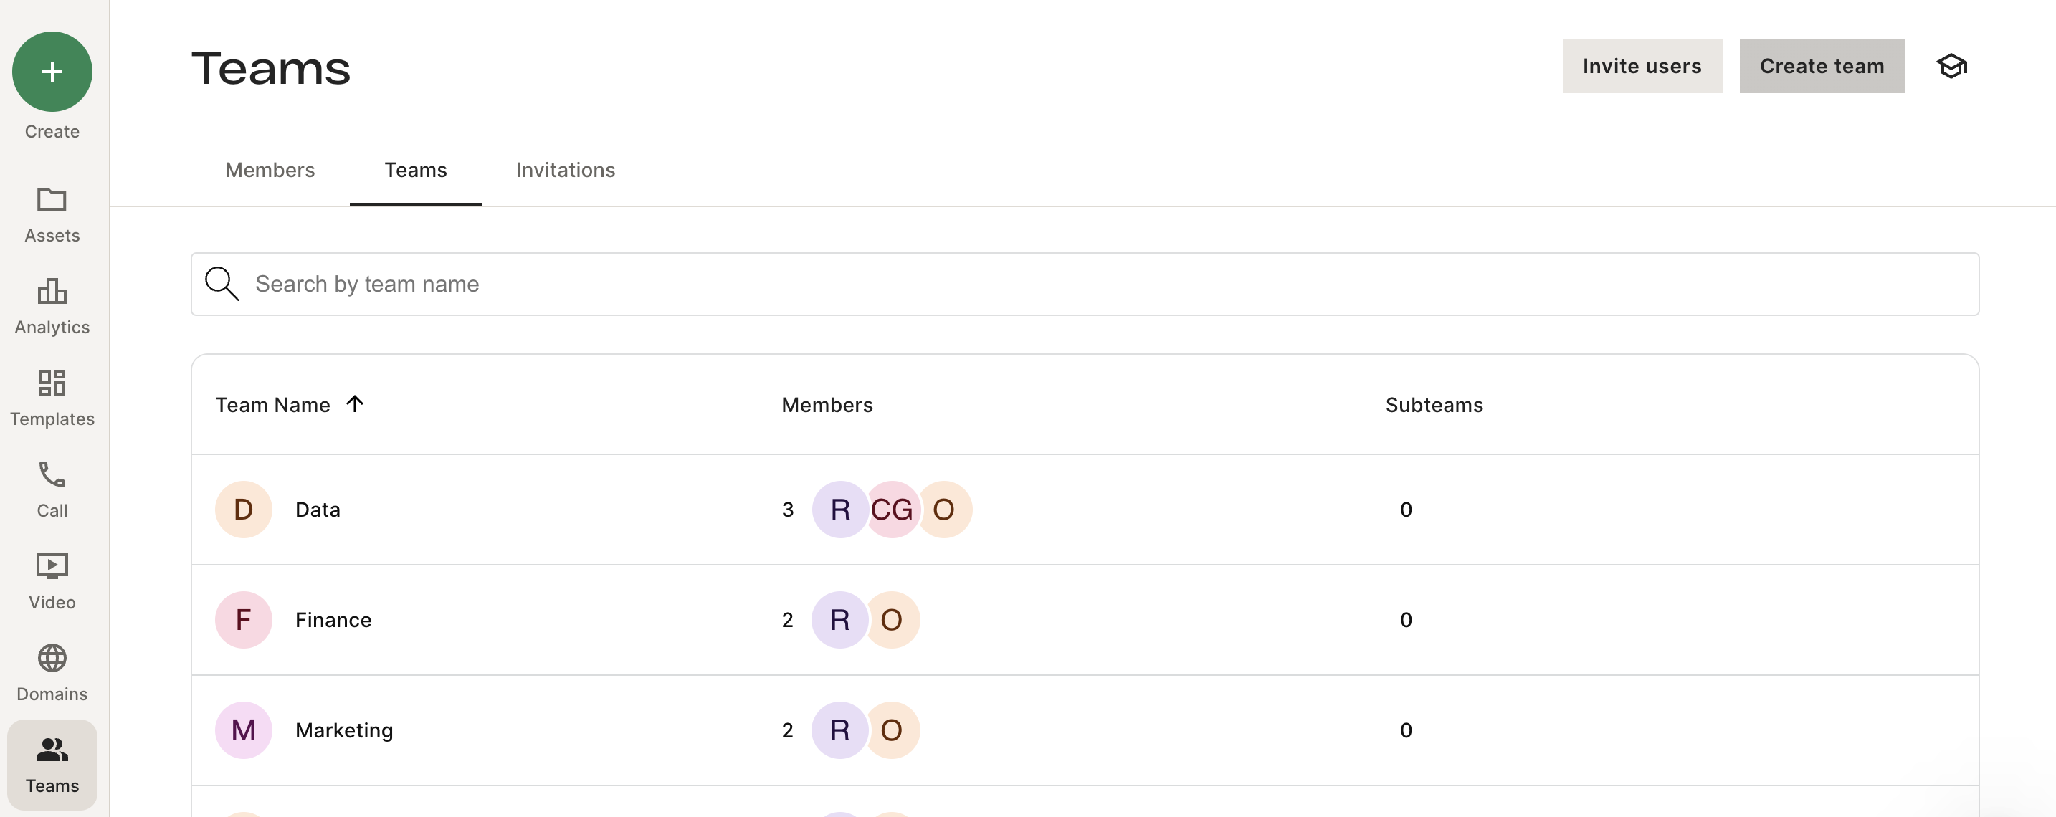The height and width of the screenshot is (817, 2056).
Task: Open the Finance team row name
Action: 333,620
